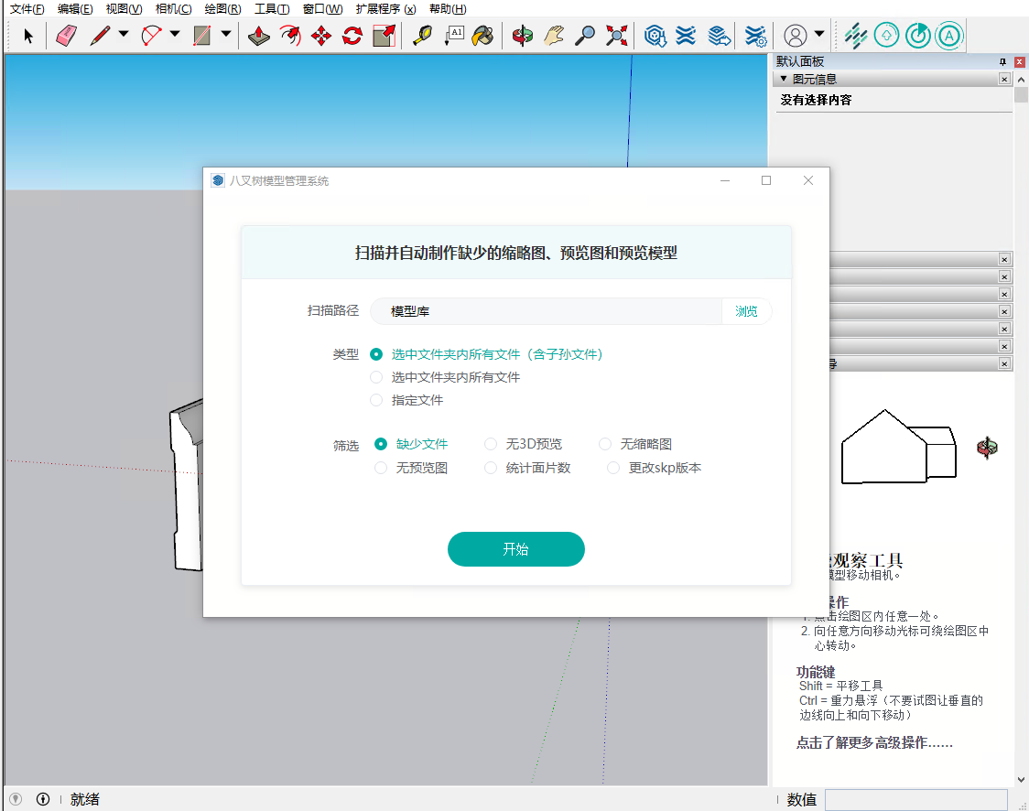Open the Line tool dropdown arrow
Viewport: 1029px width, 811px height.
coord(124,34)
